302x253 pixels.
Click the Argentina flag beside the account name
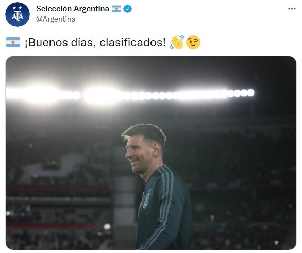(x=116, y=9)
